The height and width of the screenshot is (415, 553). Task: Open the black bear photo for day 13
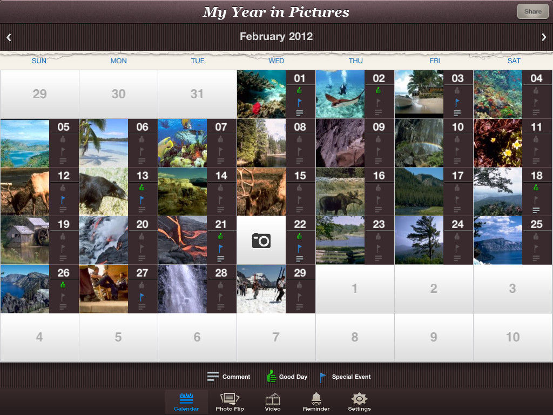[x=104, y=192]
